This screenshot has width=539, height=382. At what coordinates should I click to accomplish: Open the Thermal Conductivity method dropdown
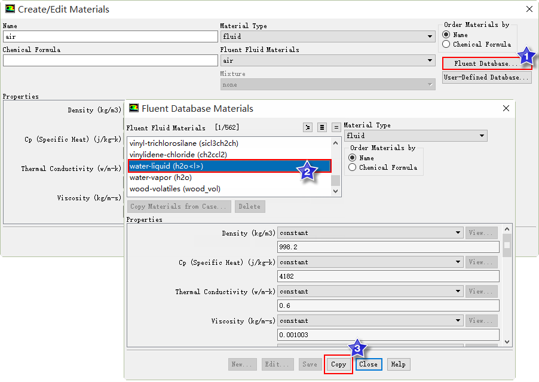point(370,291)
